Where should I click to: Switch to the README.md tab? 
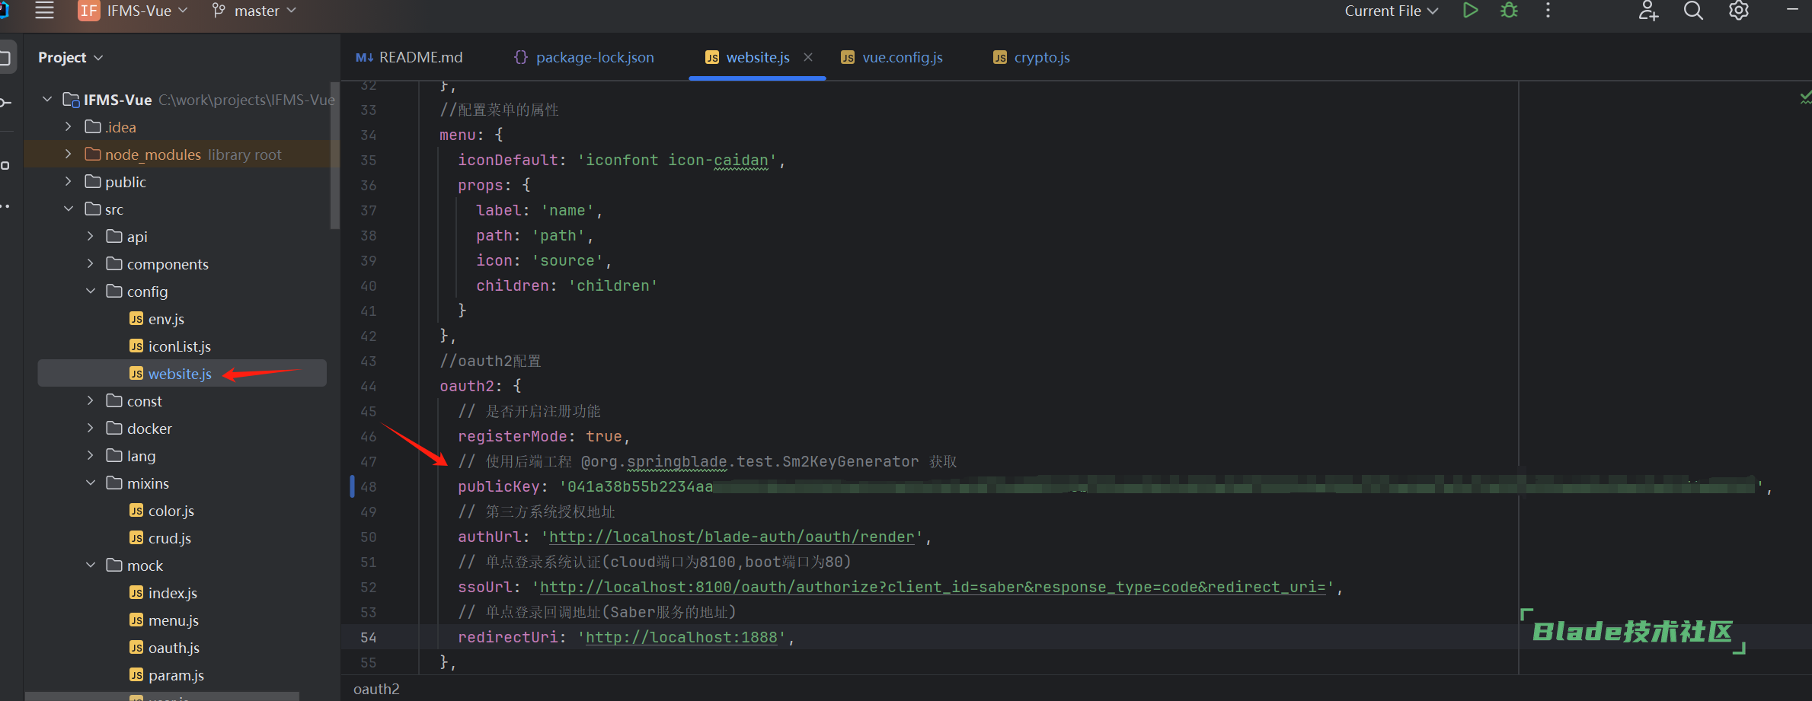point(409,57)
